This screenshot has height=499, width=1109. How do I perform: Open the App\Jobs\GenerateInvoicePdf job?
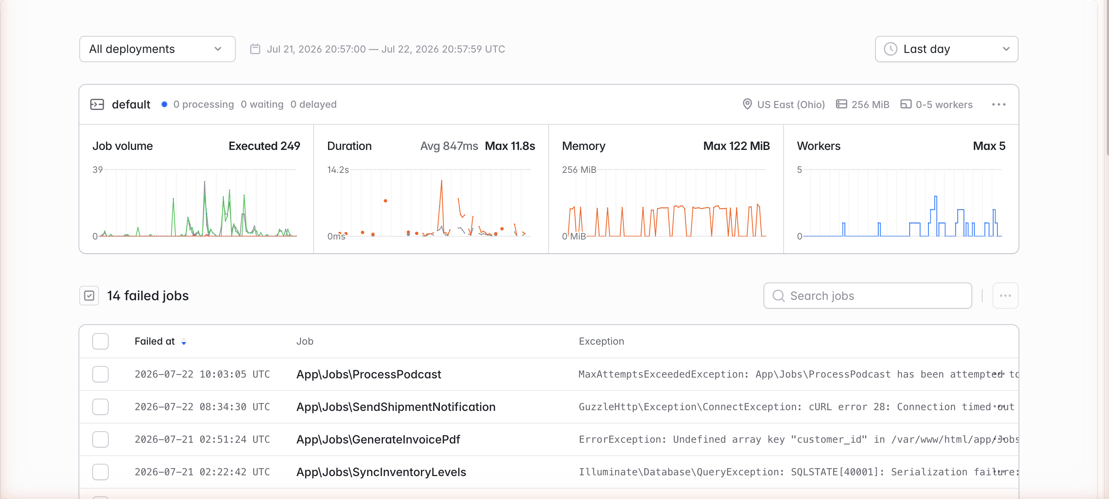point(378,439)
